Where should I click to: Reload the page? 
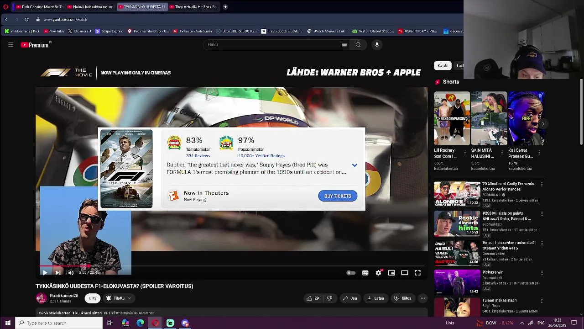click(x=26, y=20)
